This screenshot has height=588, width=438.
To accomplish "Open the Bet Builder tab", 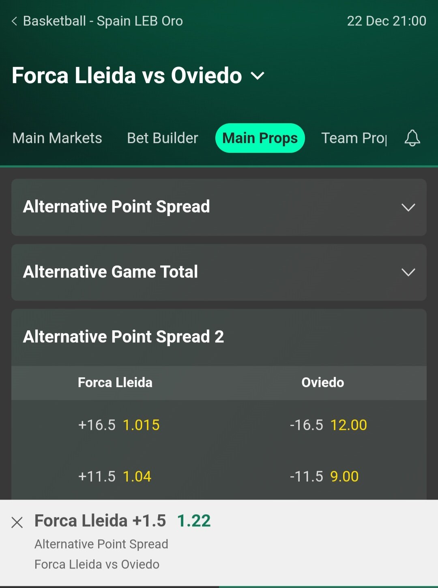I will click(x=162, y=138).
